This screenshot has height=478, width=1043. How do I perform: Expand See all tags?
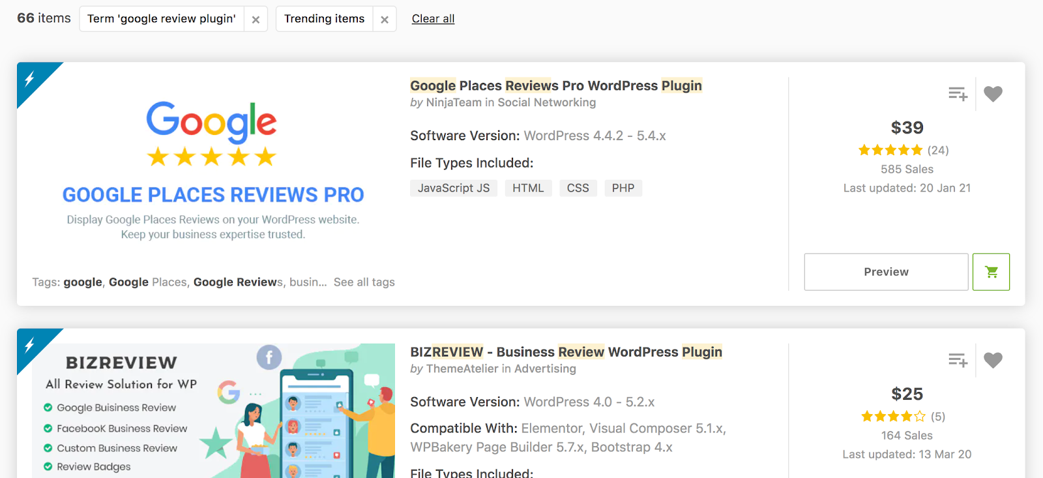[x=364, y=282]
